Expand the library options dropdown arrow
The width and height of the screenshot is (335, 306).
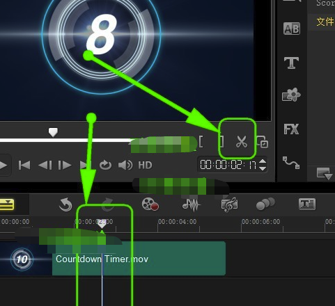[x=325, y=174]
